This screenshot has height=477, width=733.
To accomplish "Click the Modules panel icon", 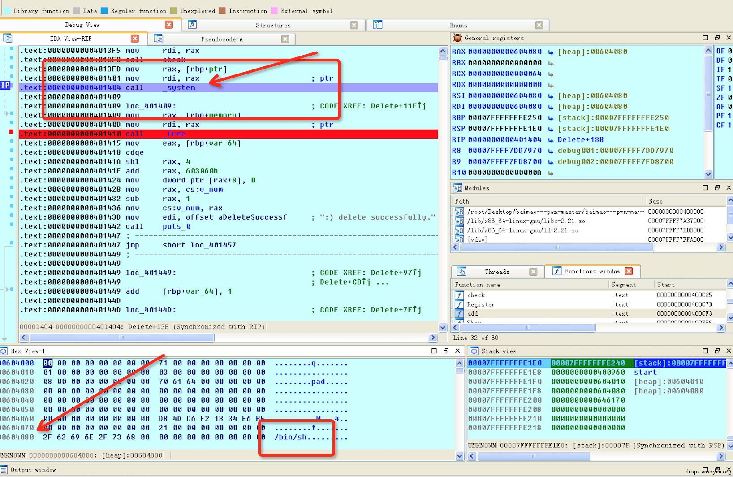I will (457, 188).
